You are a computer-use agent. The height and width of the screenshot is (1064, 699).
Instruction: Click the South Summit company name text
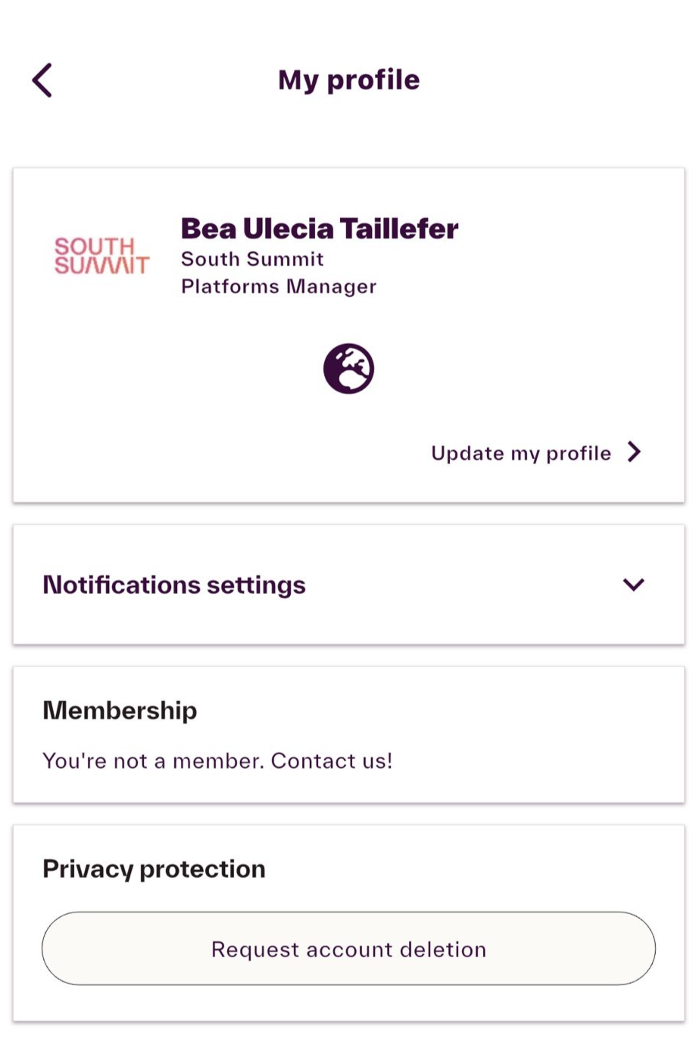(x=252, y=259)
